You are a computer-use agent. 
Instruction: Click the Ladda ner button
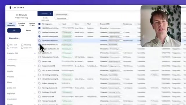coord(45,14)
